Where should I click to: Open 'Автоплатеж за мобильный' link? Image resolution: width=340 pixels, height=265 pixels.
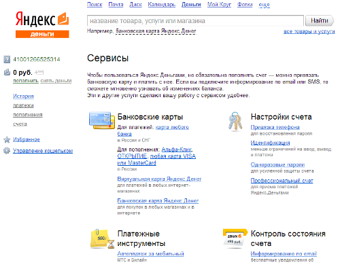150,253
